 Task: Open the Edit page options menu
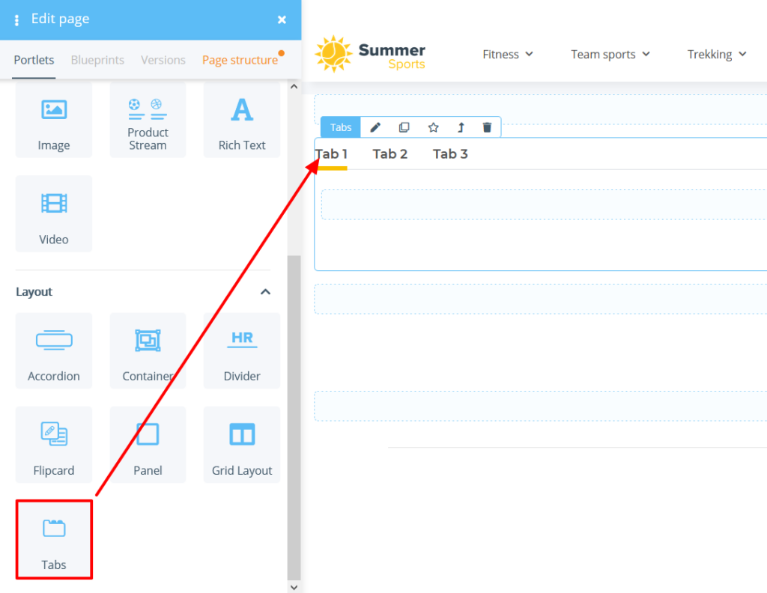16,19
